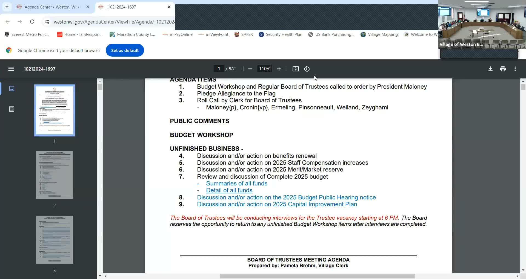The image size is (526, 279).
Task: Fit PDF to page
Action: coord(296,69)
